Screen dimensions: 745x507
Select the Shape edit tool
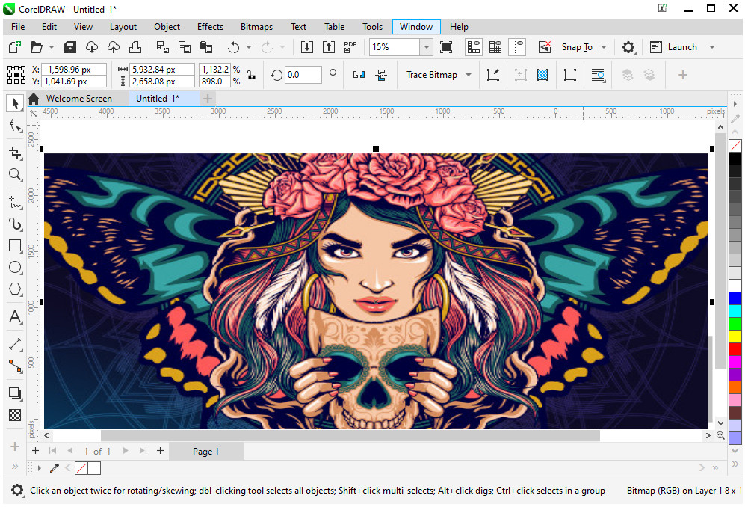coord(15,126)
